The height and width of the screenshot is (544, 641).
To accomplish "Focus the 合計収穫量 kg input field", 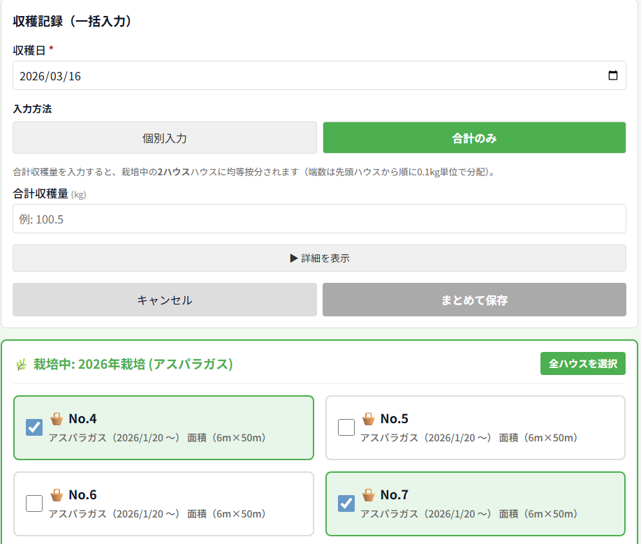I will click(x=319, y=219).
